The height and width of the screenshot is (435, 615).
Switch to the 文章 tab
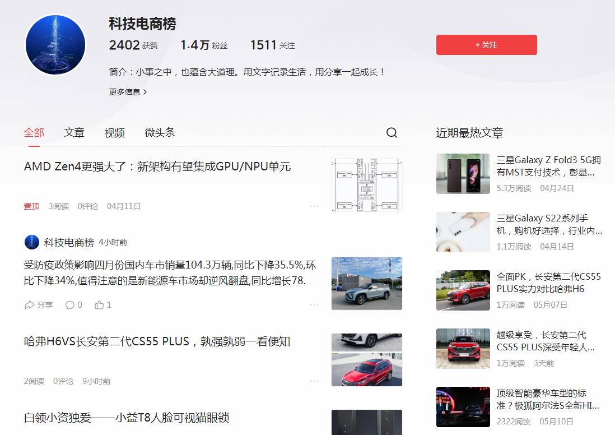[74, 133]
